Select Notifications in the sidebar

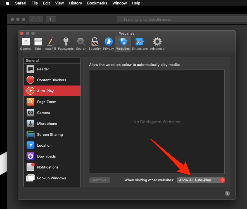point(52,167)
